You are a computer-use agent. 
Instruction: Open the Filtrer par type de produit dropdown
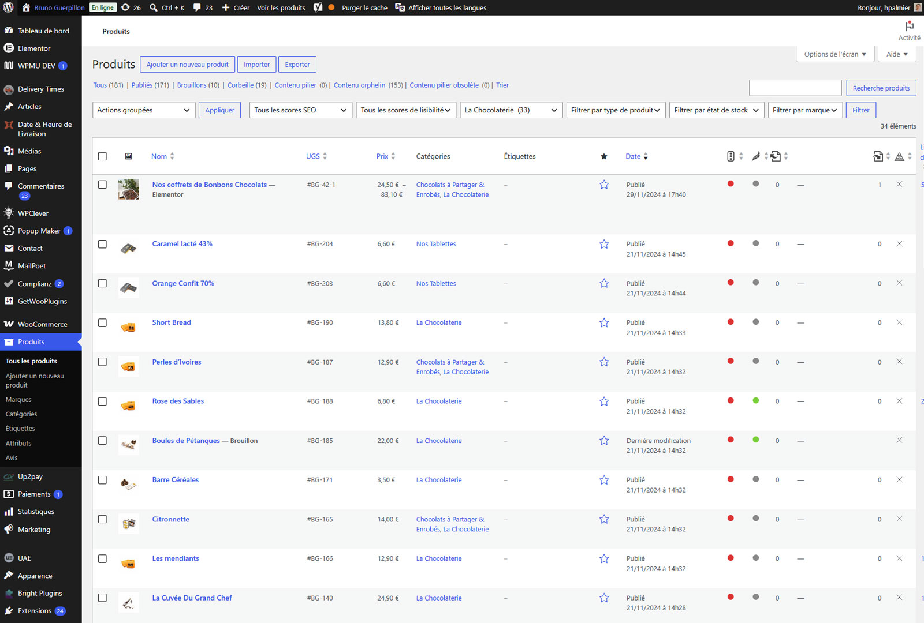tap(616, 110)
